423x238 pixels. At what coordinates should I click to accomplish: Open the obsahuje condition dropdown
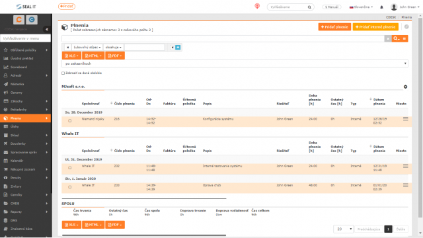pos(113,47)
